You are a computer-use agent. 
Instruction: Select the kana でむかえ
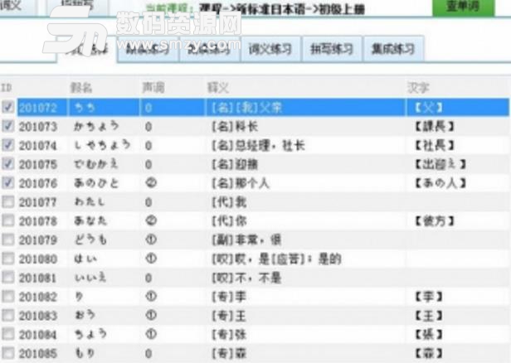point(96,164)
